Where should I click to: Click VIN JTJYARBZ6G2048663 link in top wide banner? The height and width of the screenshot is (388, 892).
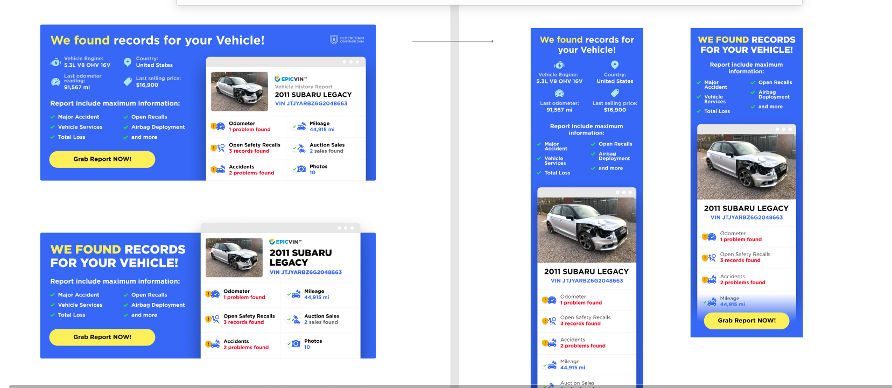coord(311,104)
